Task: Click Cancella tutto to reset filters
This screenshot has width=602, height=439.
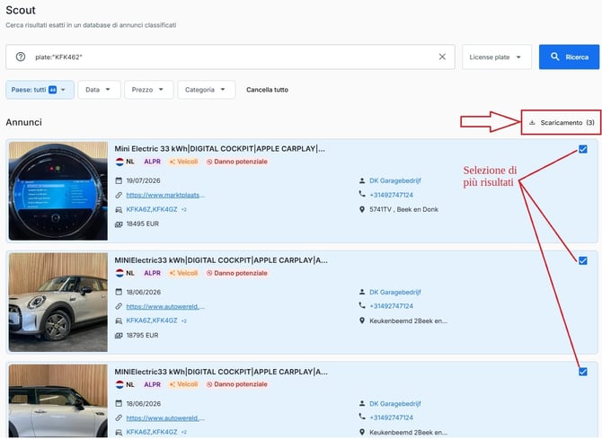Action: pyautogui.click(x=267, y=90)
